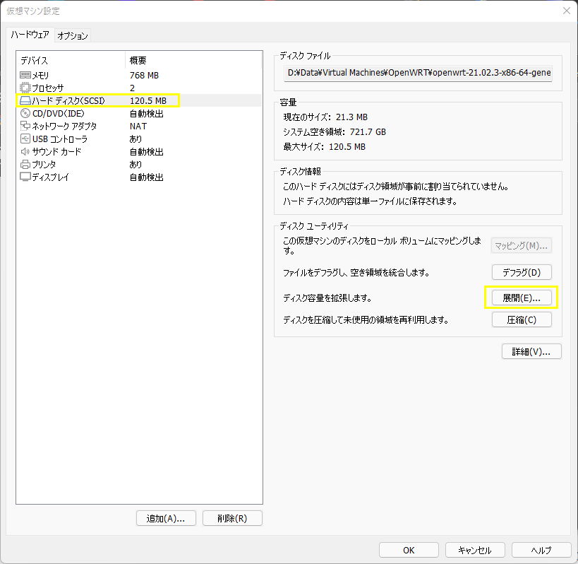Click the network adapter (ネットワーク アダプタ) icon
This screenshot has width=578, height=564.
[25, 127]
